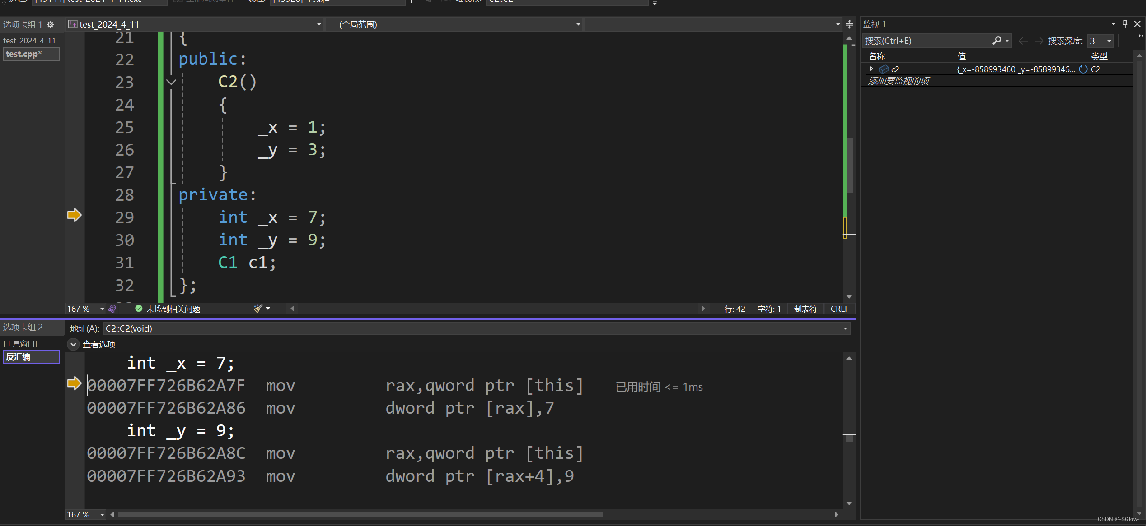Select the test.cpp* document tab
Image resolution: width=1146 pixels, height=526 pixels.
point(31,54)
